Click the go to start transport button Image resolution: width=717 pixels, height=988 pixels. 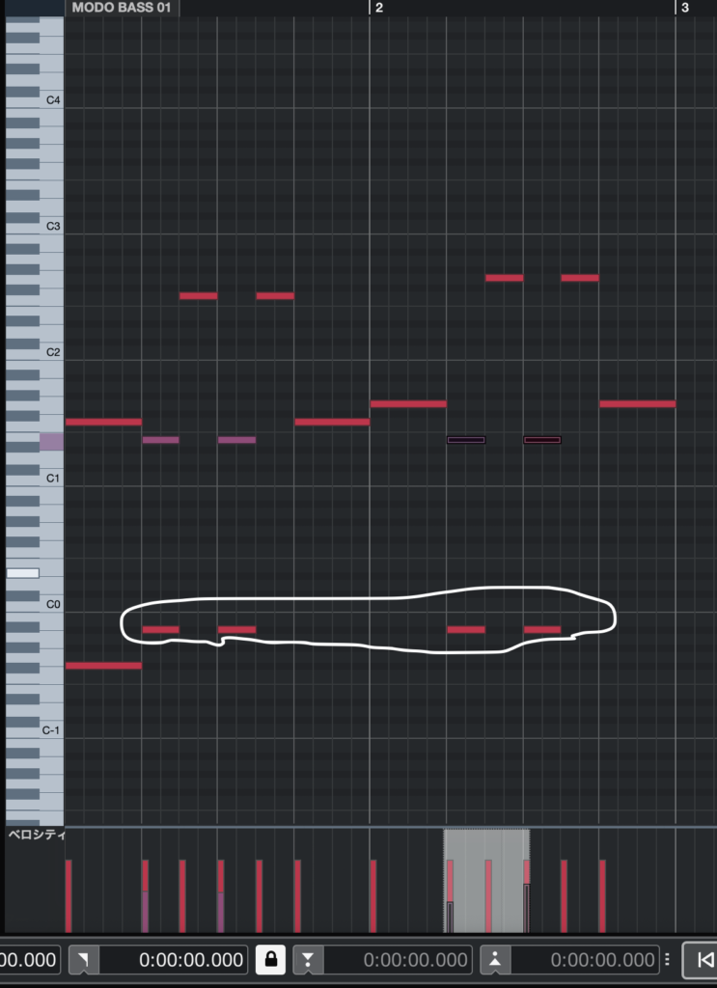pyautogui.click(x=702, y=960)
